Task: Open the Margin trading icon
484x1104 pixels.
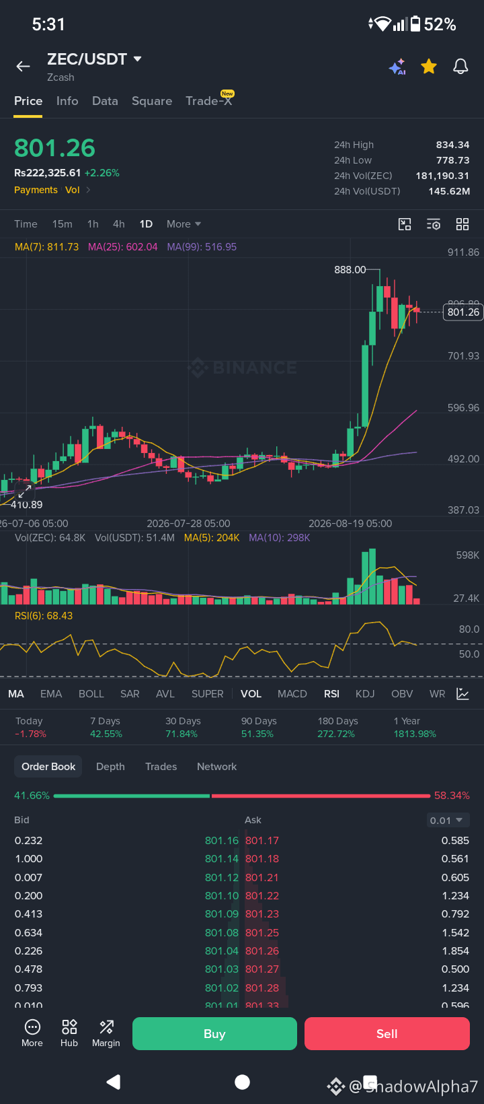Action: point(106,1033)
